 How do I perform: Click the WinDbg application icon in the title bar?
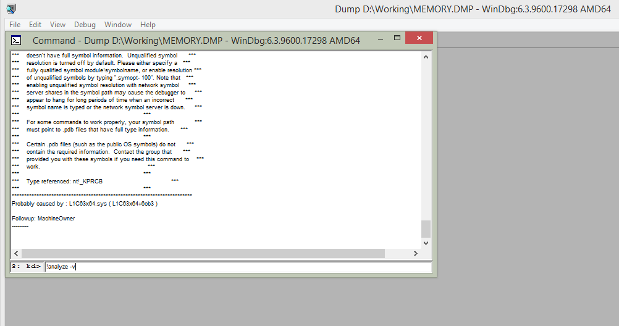tap(11, 9)
